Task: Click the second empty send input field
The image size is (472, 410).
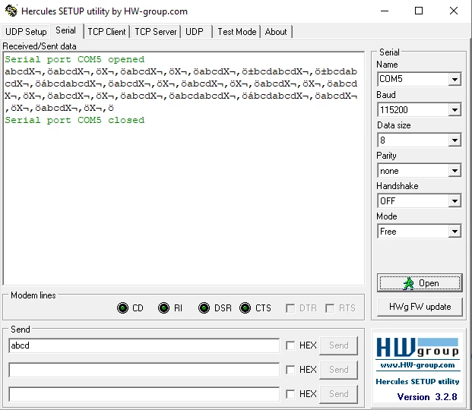Action: 144,370
